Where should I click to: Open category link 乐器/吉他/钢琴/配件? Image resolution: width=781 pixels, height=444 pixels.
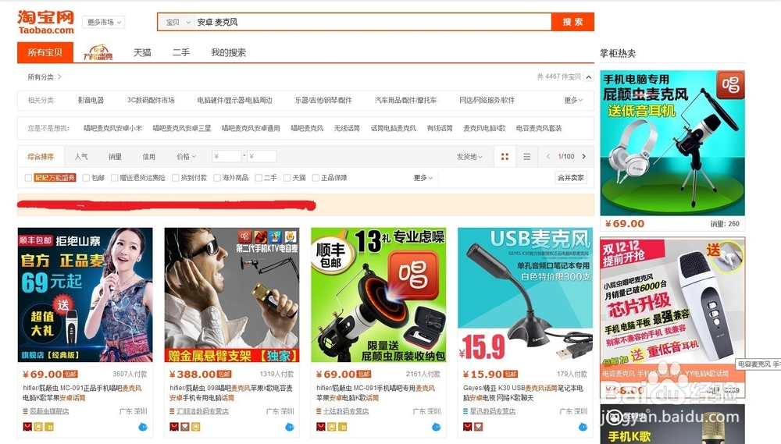coord(323,100)
